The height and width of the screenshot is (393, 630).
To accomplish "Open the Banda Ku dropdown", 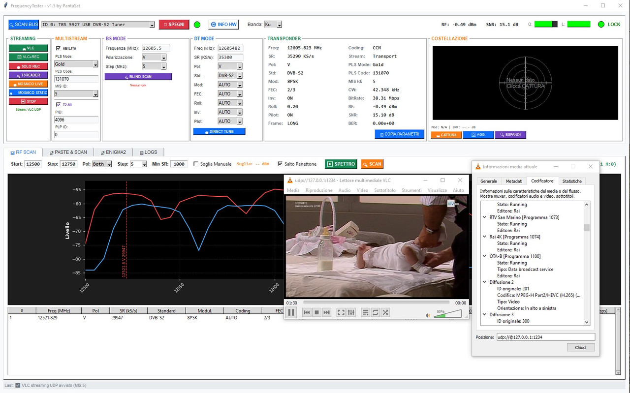I will click(280, 25).
